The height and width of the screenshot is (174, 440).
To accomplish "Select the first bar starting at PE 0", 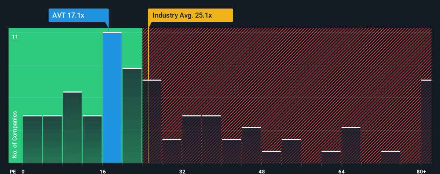I will tap(32, 139).
